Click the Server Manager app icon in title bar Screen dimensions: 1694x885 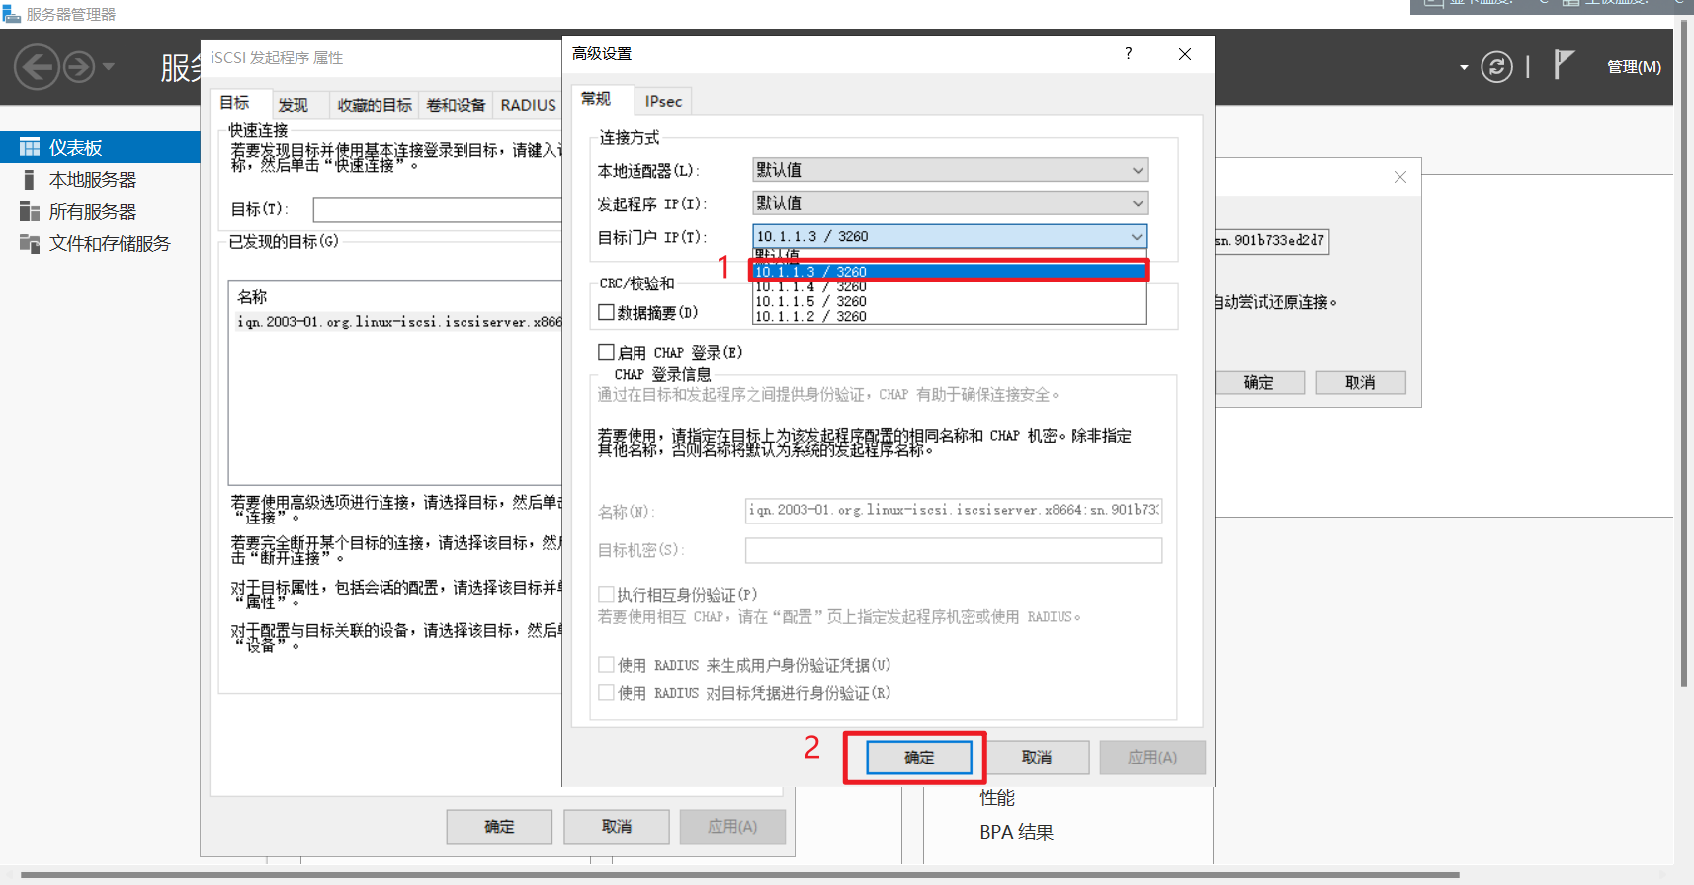click(11, 14)
